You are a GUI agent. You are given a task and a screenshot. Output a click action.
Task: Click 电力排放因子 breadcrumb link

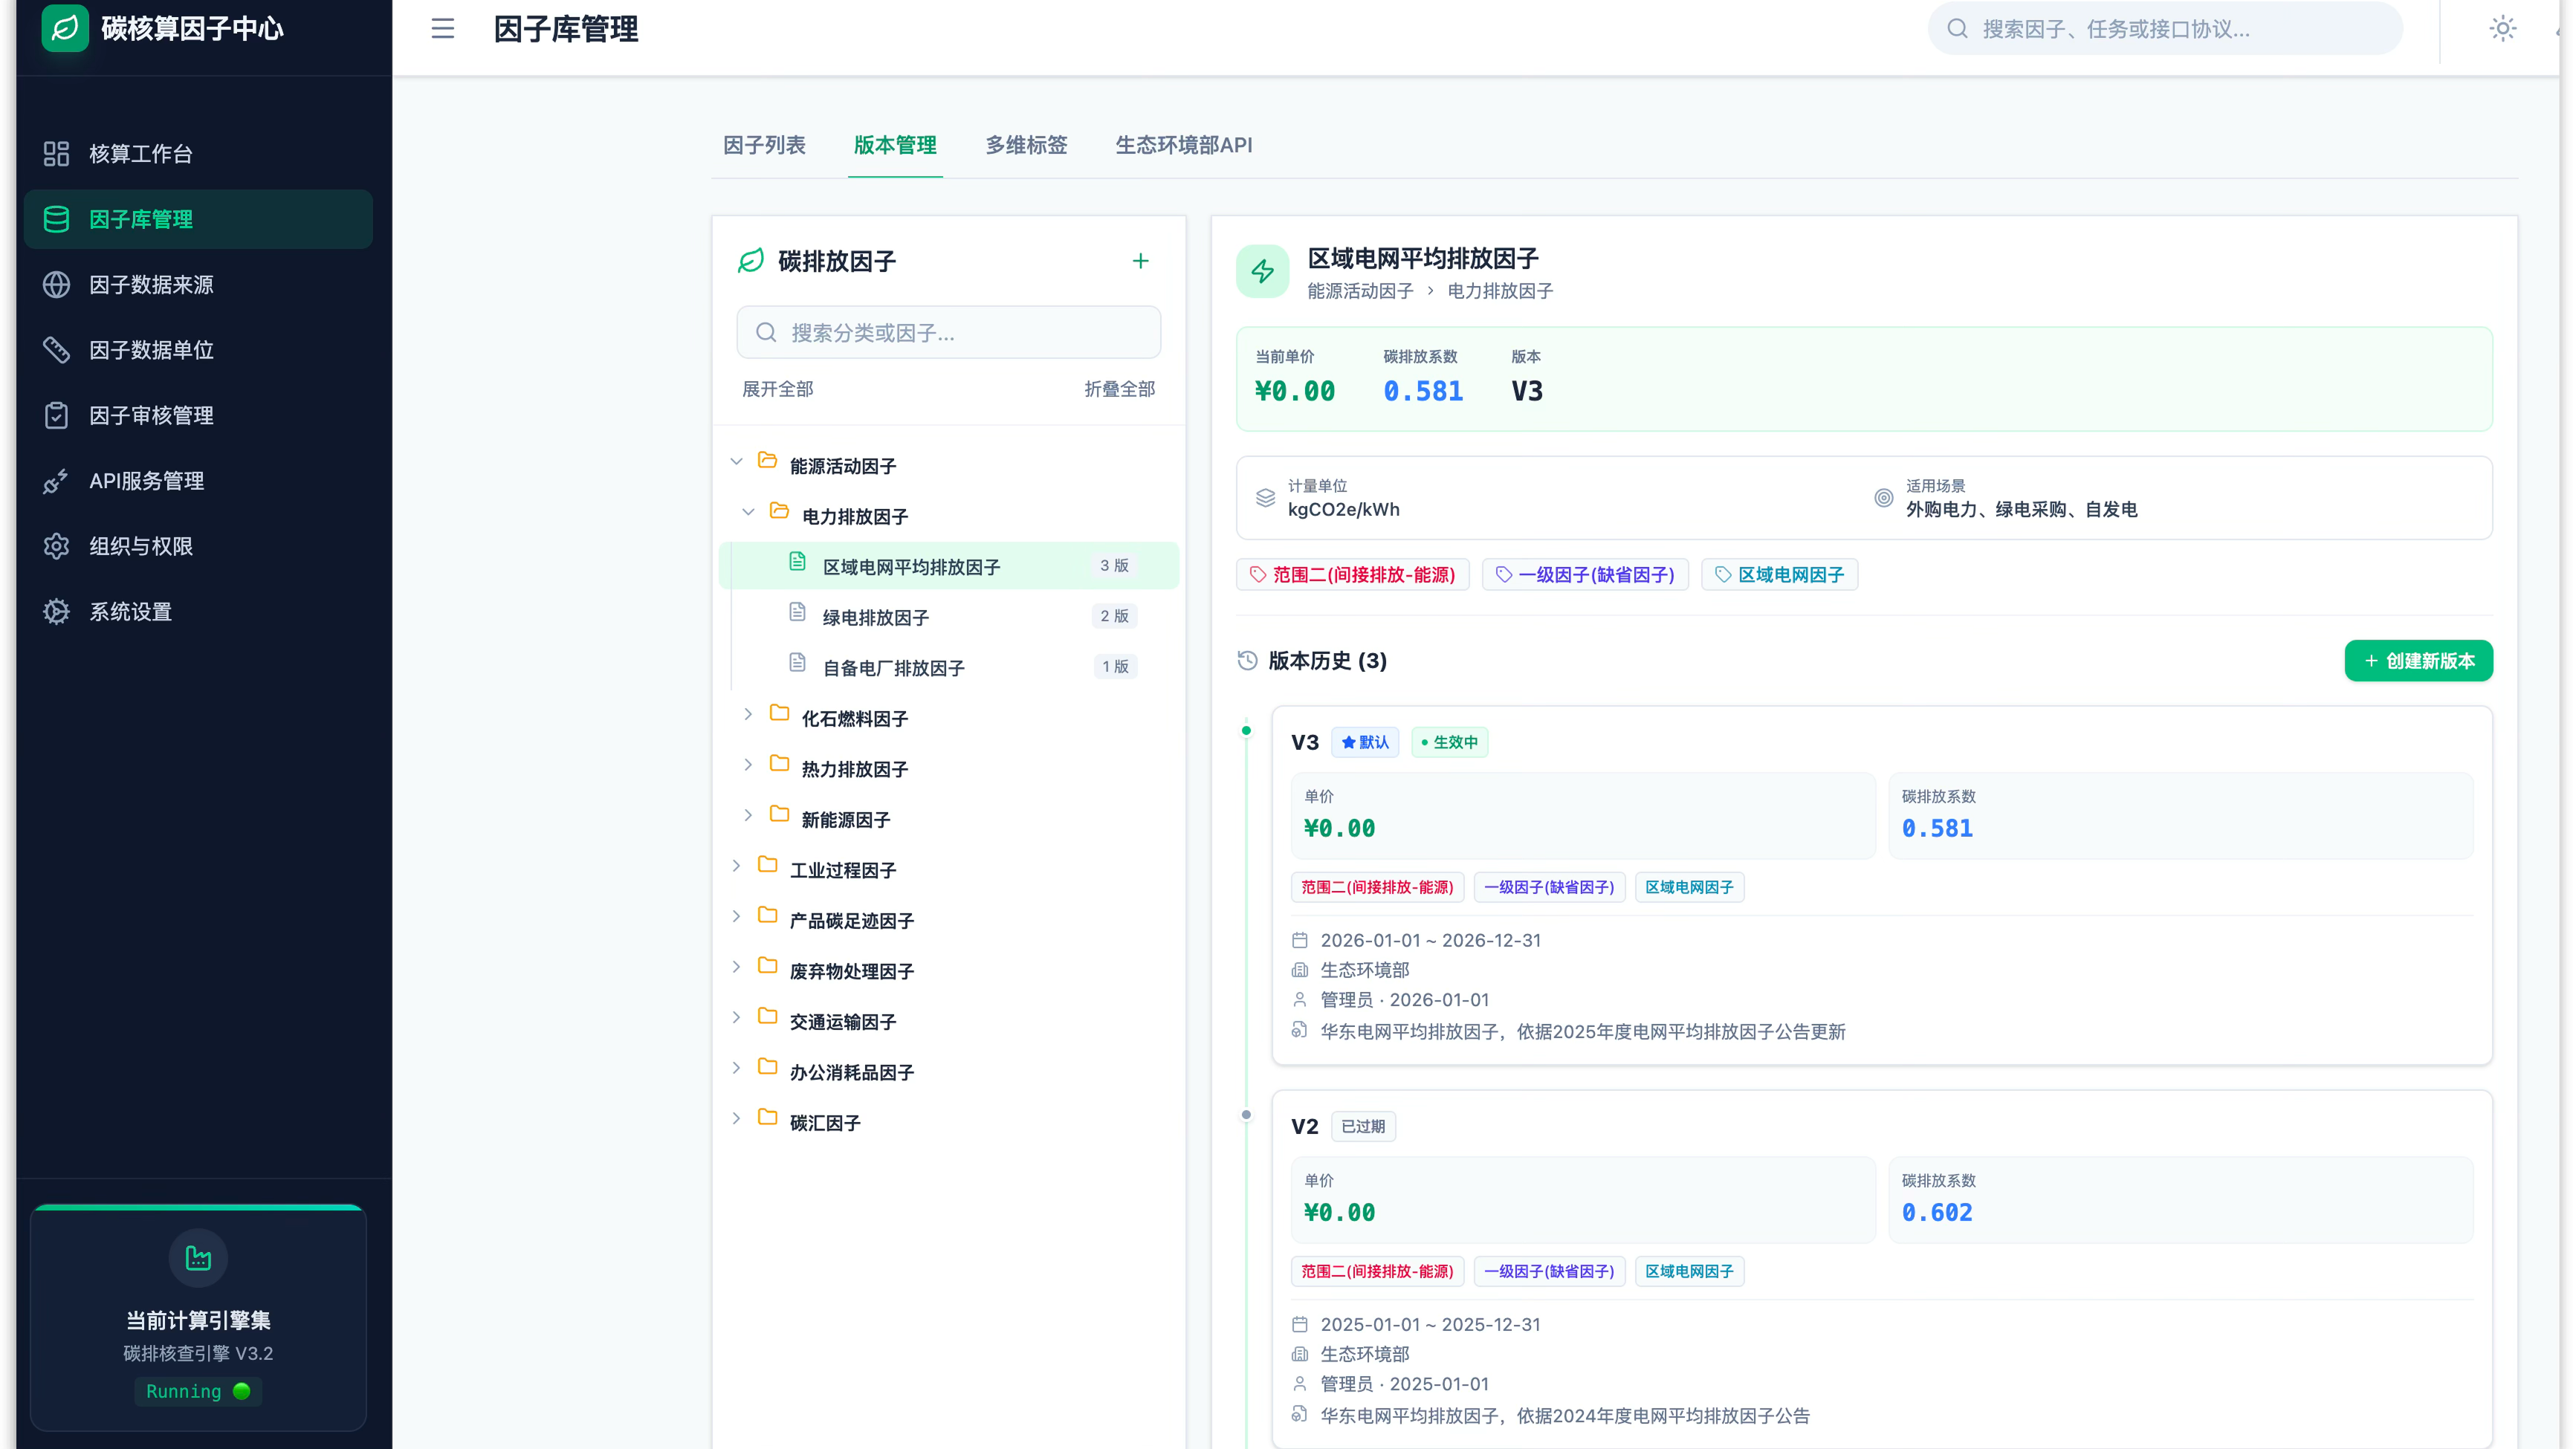pos(1500,291)
